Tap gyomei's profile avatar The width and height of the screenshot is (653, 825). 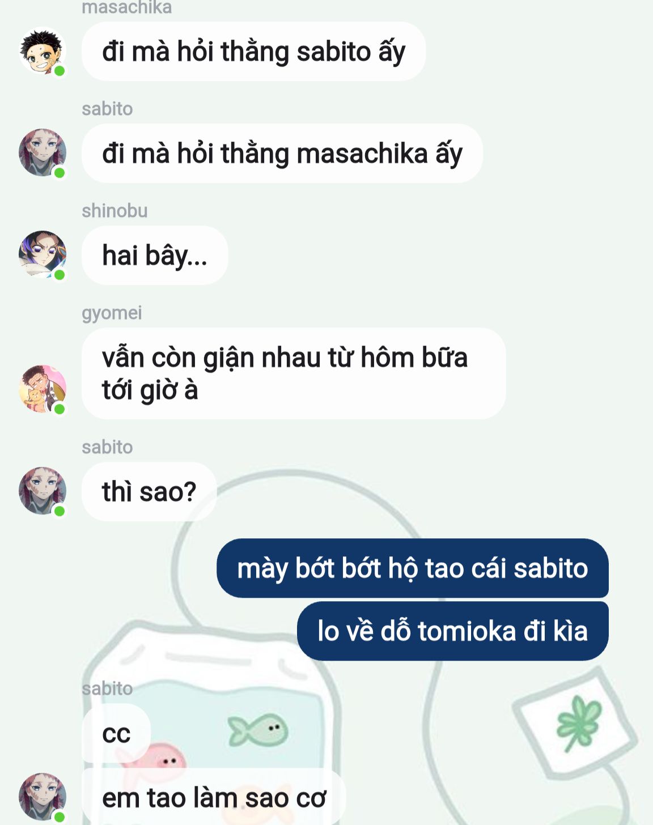click(x=43, y=389)
